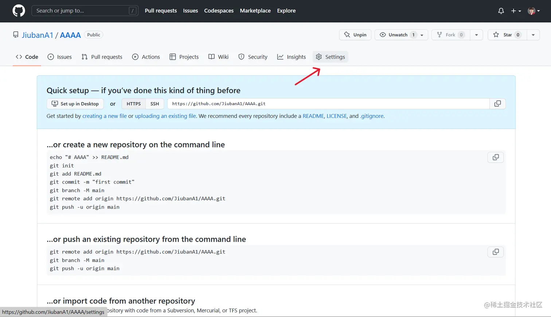
Task: Open the README link
Action: 313,116
